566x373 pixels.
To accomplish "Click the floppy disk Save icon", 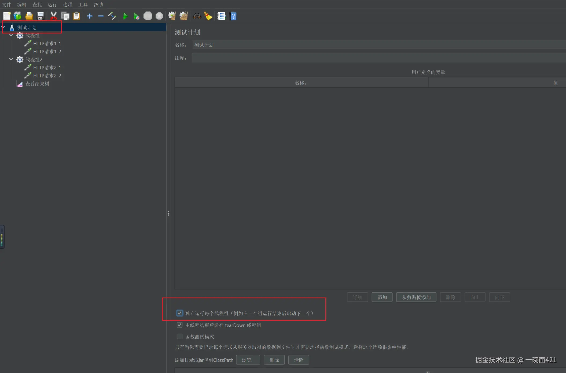I will tap(41, 16).
